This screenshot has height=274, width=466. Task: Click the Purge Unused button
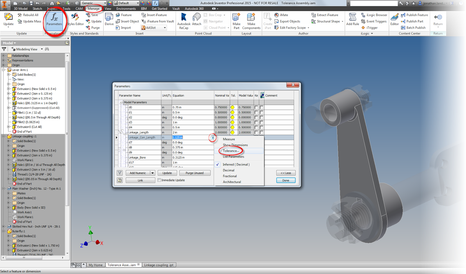[195, 173]
